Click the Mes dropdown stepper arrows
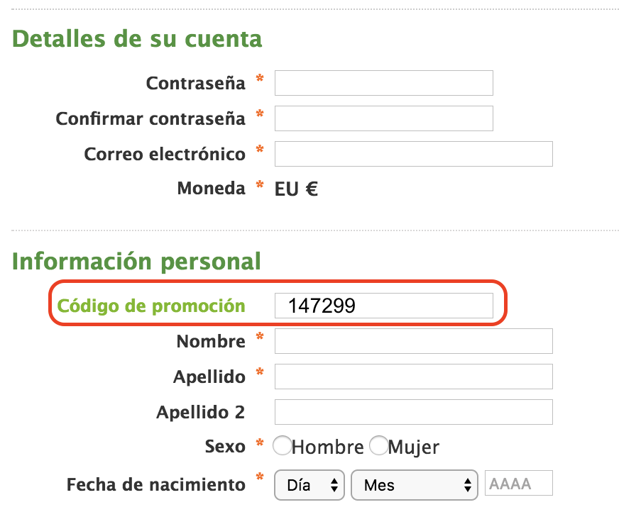This screenshot has width=619, height=529. (x=468, y=485)
